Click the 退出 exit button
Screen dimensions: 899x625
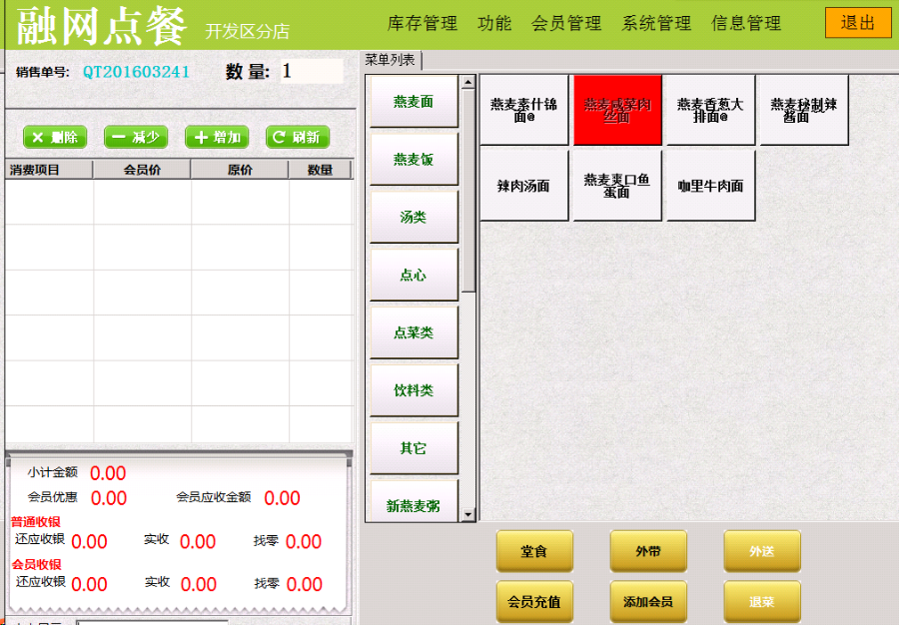[x=857, y=22]
